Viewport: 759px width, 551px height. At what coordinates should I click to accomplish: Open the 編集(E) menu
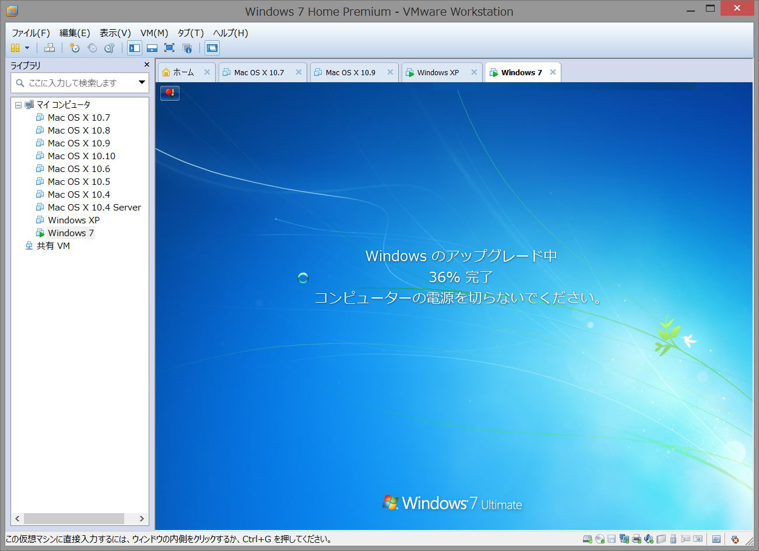pos(75,33)
